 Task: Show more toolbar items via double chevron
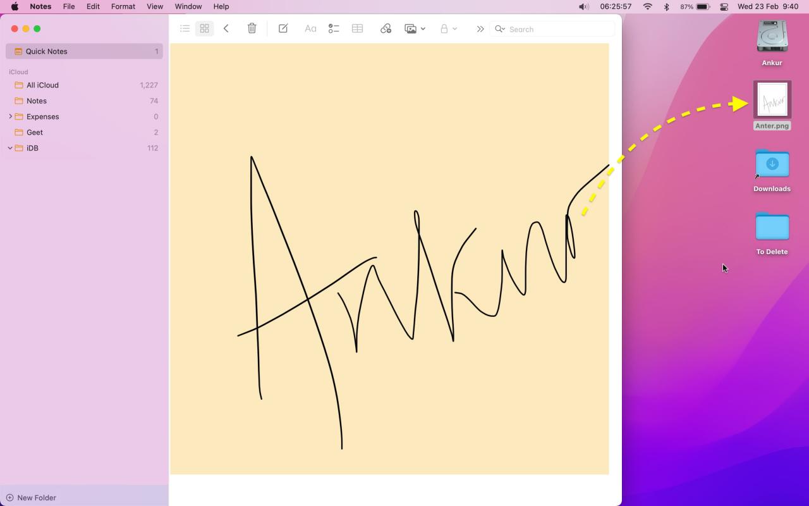coord(480,28)
